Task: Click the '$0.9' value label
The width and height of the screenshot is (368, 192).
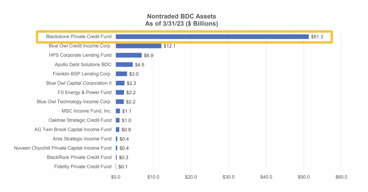Action: click(x=126, y=130)
